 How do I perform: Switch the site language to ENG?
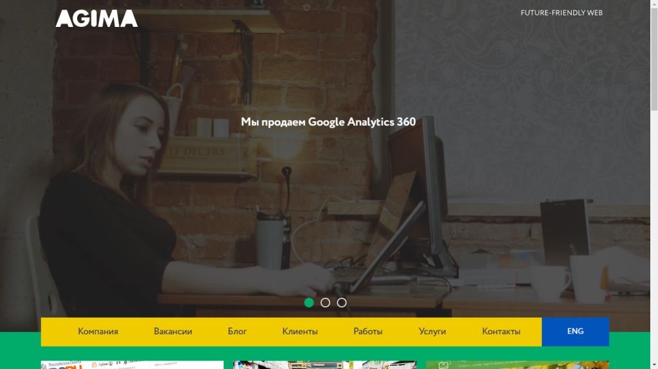[575, 332]
